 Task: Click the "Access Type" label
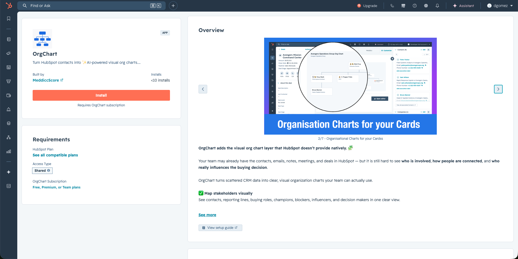click(x=42, y=164)
